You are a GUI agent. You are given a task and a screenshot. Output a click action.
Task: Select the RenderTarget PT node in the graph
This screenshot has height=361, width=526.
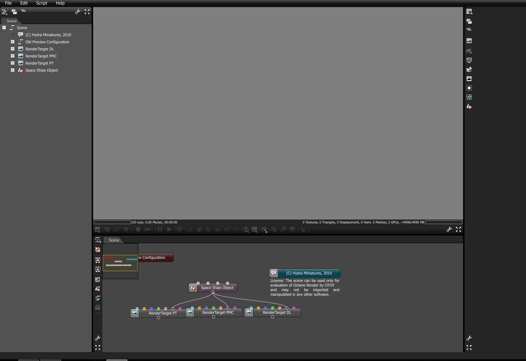point(159,313)
